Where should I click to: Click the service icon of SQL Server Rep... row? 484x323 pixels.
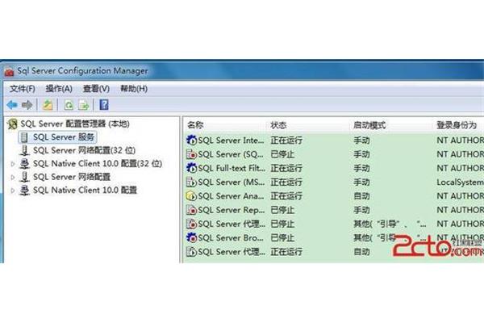click(x=191, y=210)
